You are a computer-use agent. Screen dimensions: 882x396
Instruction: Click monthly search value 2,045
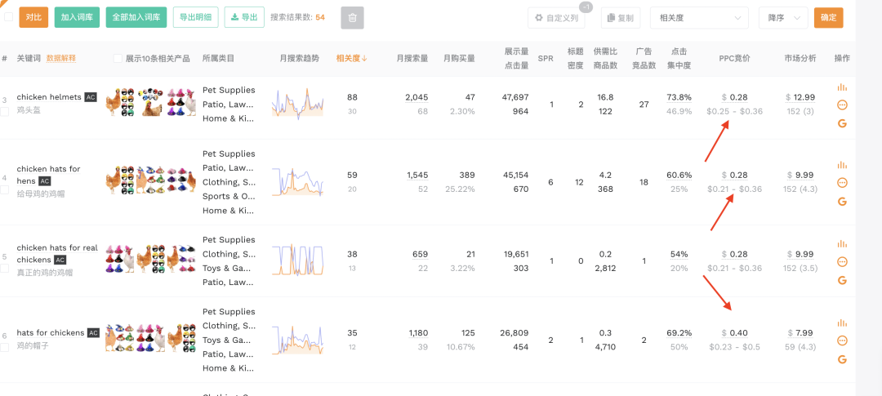pyautogui.click(x=416, y=97)
